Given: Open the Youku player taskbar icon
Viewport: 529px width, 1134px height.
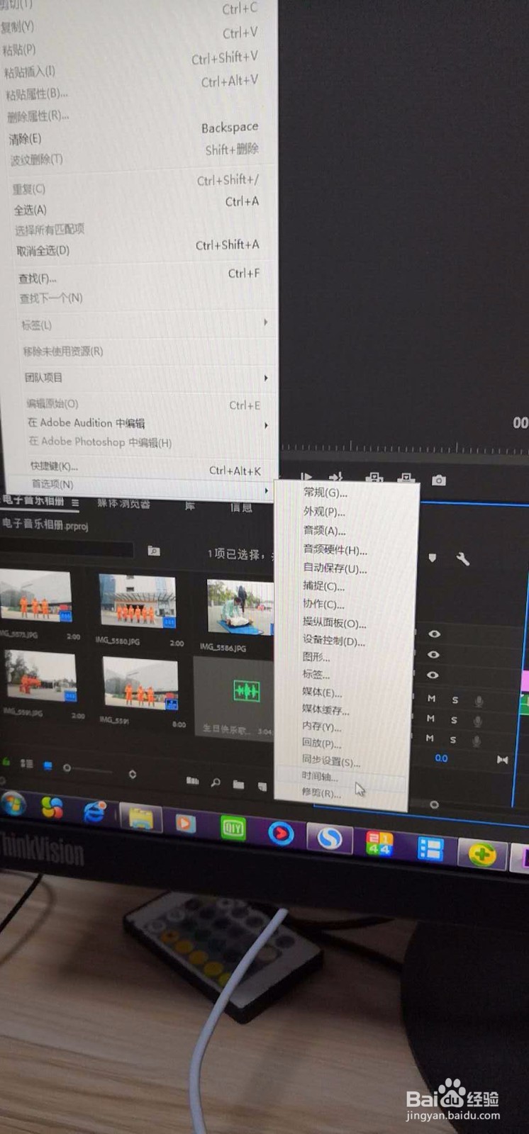Looking at the screenshot, I should (281, 833).
